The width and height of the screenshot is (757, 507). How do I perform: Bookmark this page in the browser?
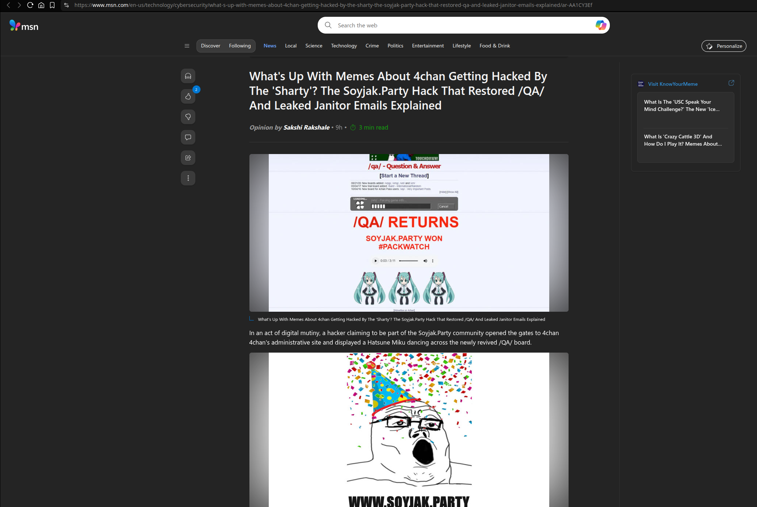pyautogui.click(x=52, y=5)
